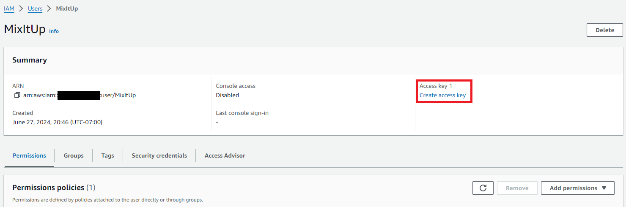Click the Summary panel heading
Screen dimensions: 626x207
coord(30,60)
